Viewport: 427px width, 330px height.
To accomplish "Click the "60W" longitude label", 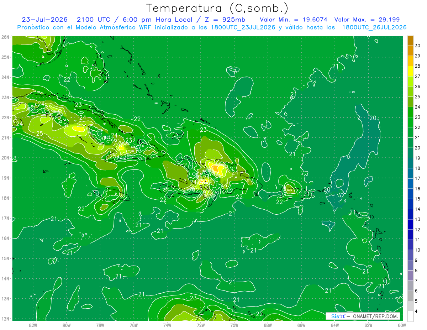I will [402, 325].
